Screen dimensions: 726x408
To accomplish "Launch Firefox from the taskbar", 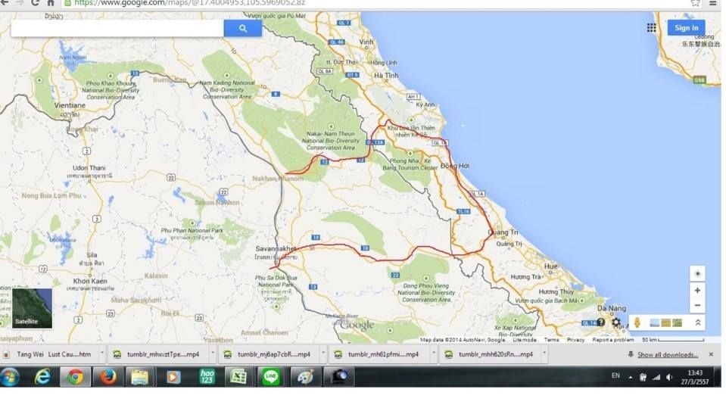I will pyautogui.click(x=108, y=376).
